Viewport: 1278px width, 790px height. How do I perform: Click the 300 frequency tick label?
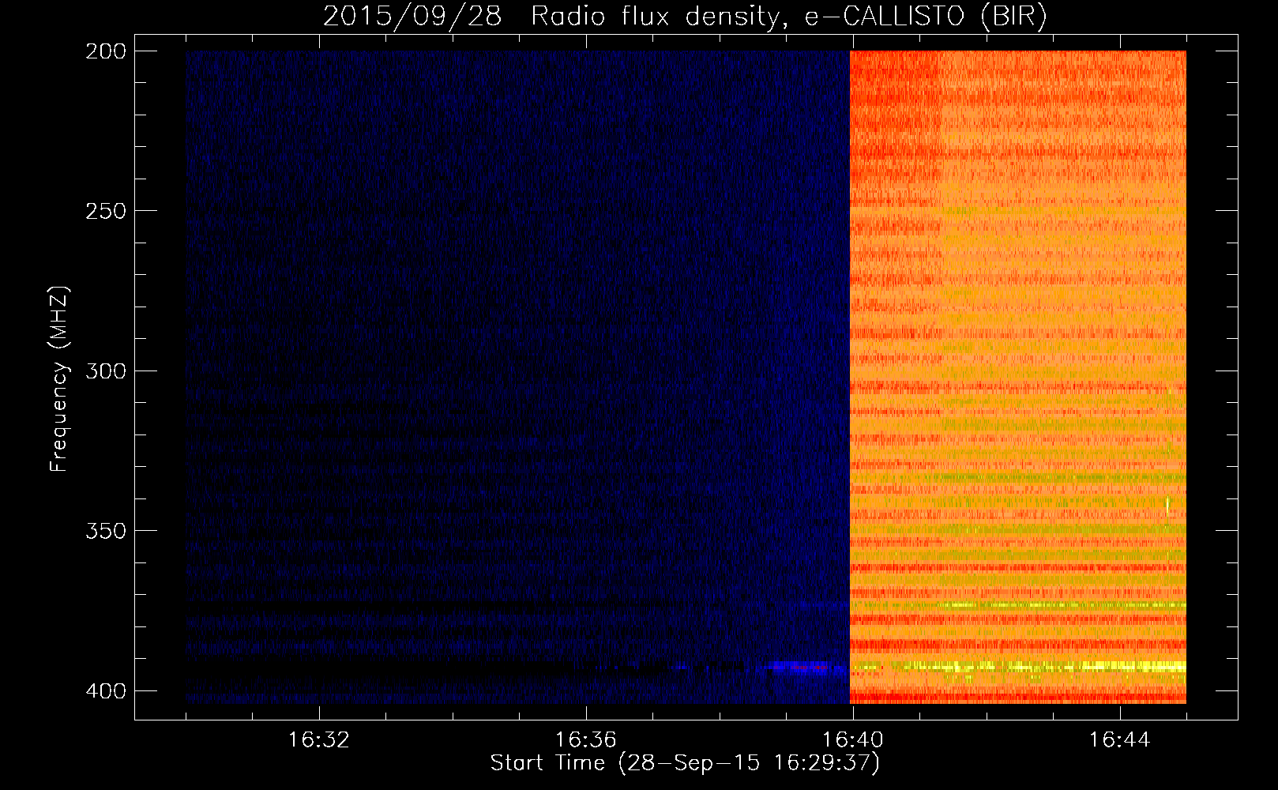pos(105,371)
